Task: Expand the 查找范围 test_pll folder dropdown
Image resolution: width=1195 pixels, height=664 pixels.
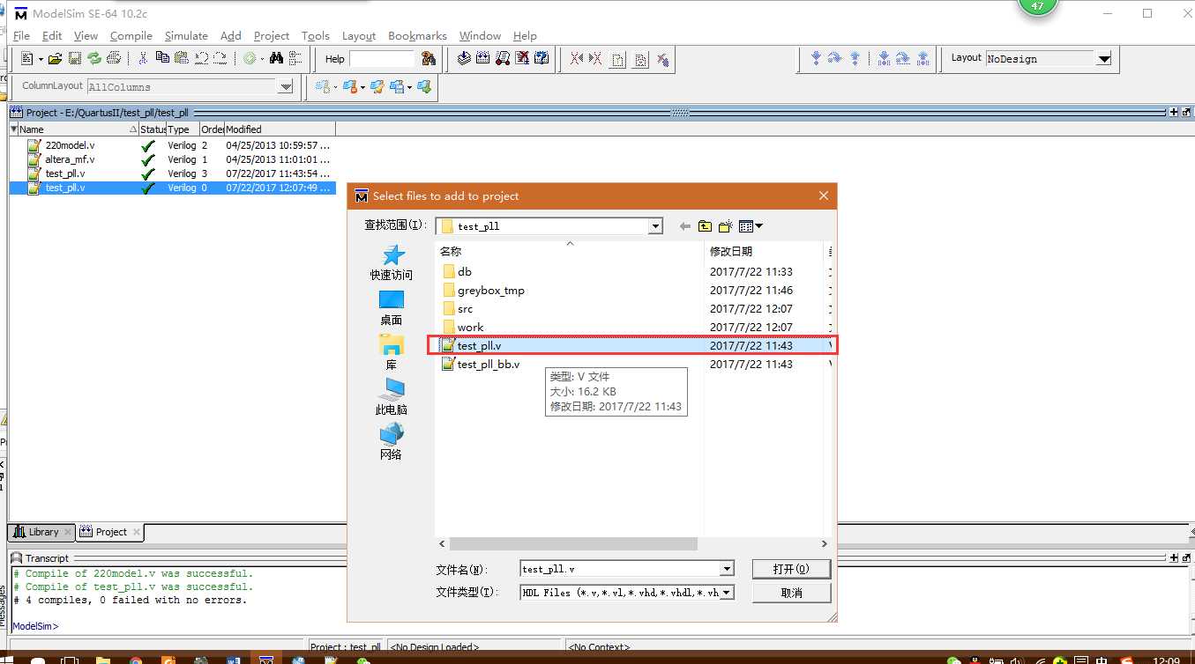Action: click(x=655, y=226)
